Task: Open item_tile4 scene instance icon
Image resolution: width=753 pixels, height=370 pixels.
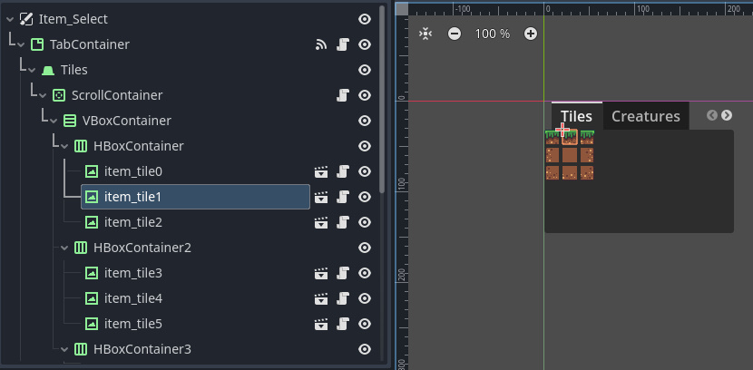Action: click(321, 299)
